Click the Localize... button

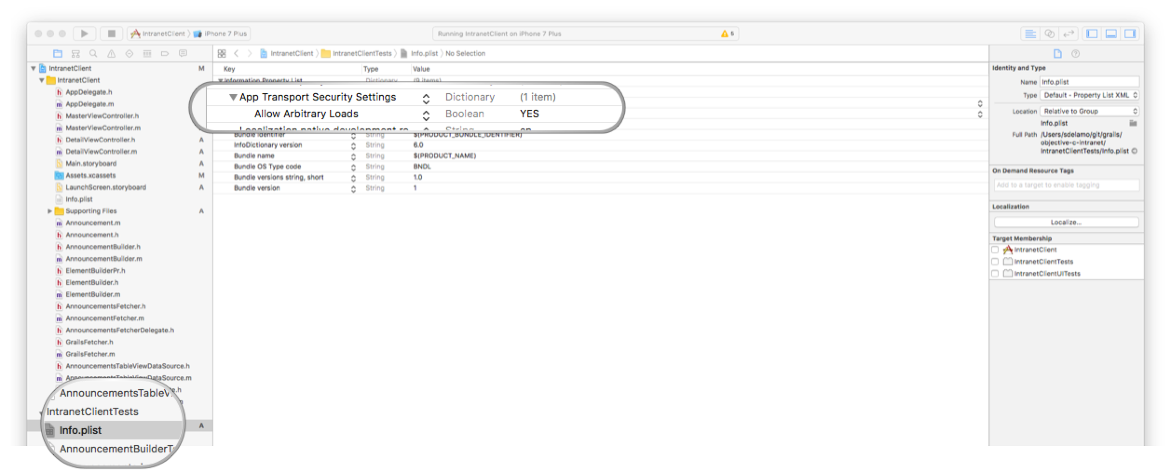tap(1066, 223)
